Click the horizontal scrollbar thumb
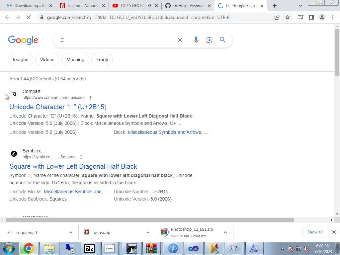Image resolution: width=340 pixels, height=255 pixels. pos(150,220)
